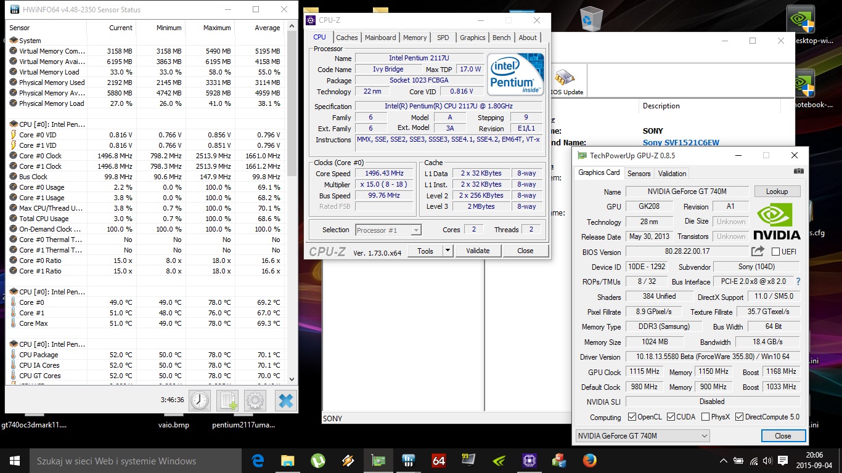The image size is (842, 473).
Task: Click the blue X close-sensors button in HWiNFO
Action: pyautogui.click(x=285, y=400)
